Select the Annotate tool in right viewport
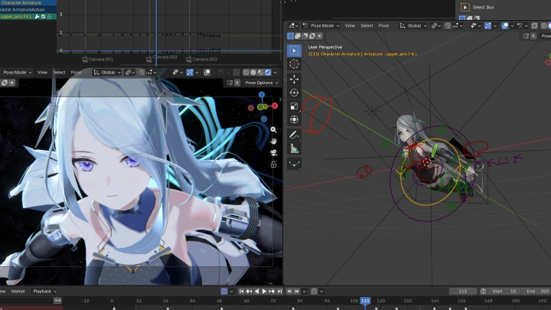The height and width of the screenshot is (310, 551). [x=294, y=135]
